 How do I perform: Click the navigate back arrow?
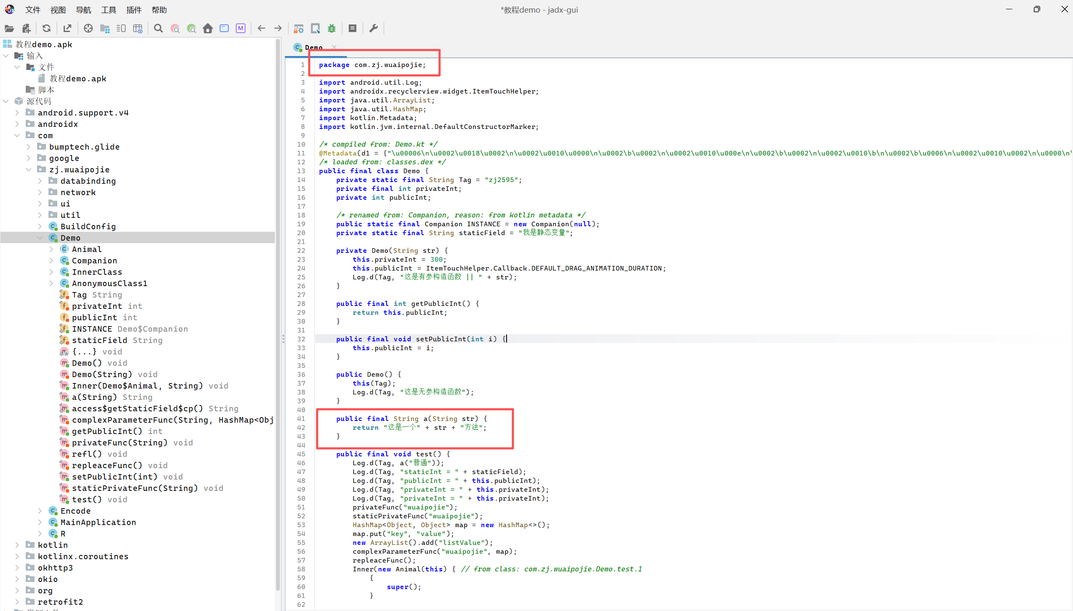[261, 29]
